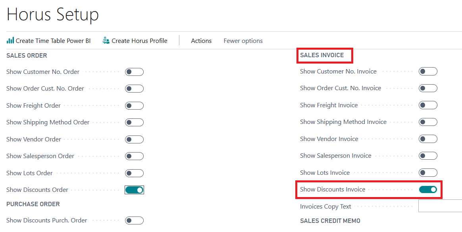Viewport: 462px width, 232px height.
Task: Click the Show Customer No. Invoice label
Action: [338, 72]
